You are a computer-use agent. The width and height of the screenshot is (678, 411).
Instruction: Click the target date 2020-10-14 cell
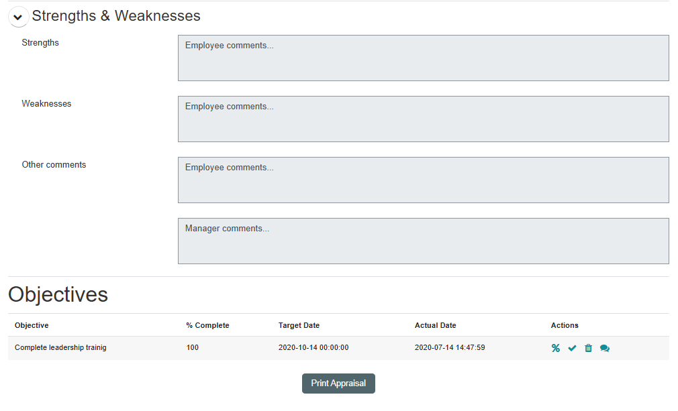coord(313,348)
